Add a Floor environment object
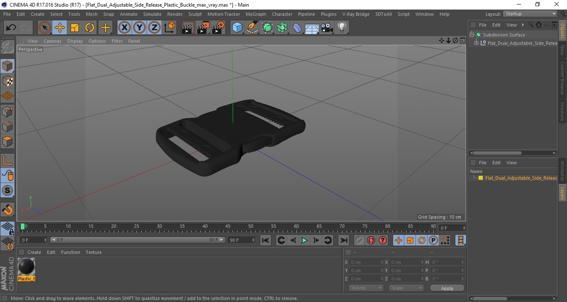This screenshot has width=567, height=302. coord(312,28)
